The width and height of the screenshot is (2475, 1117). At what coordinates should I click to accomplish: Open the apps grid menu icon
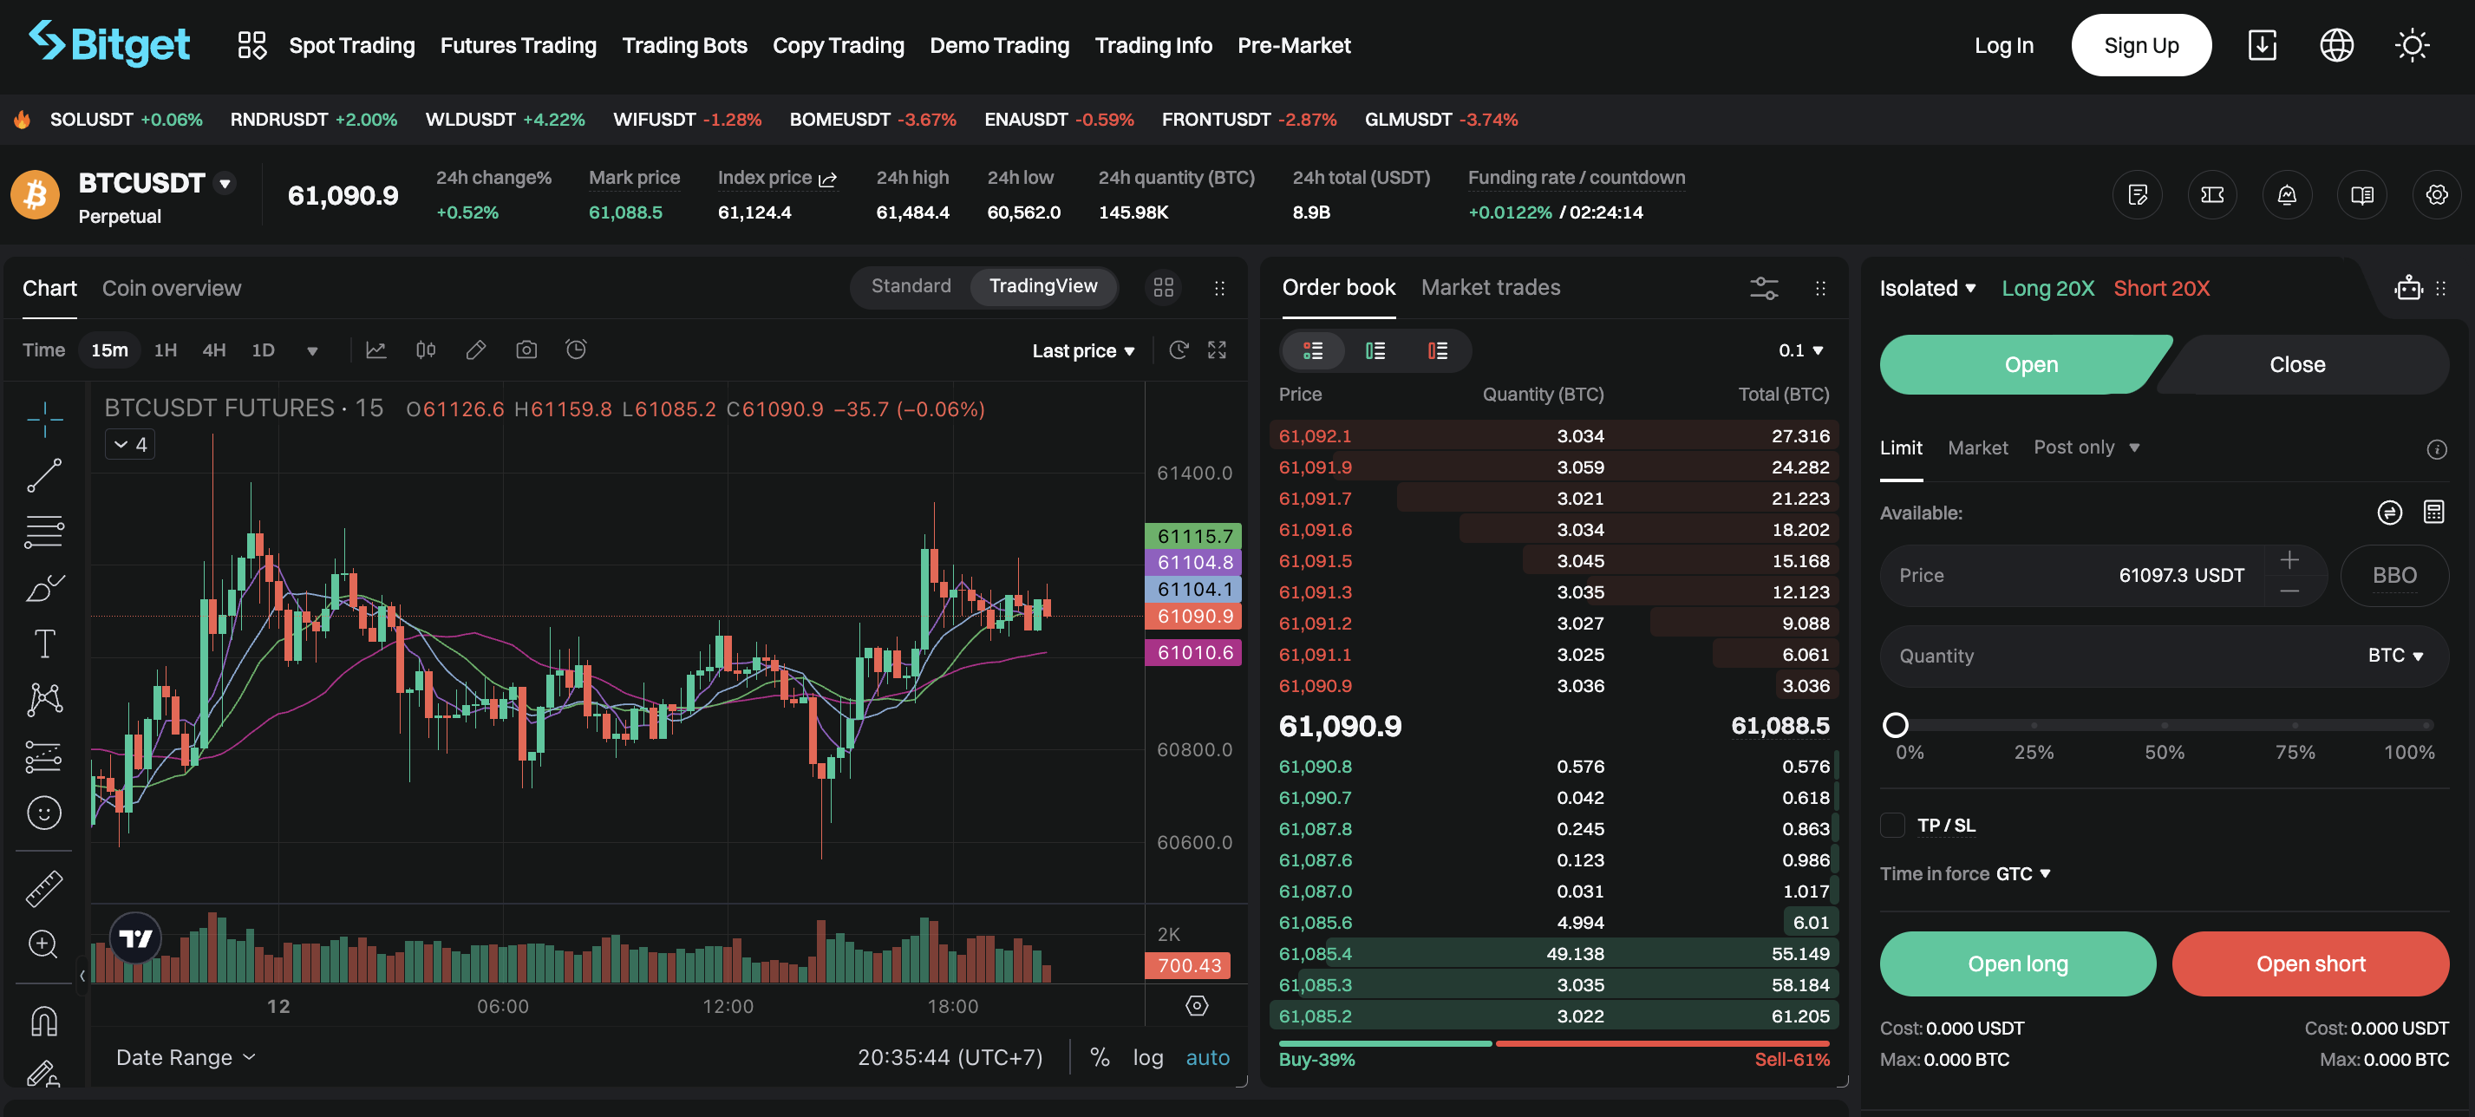(x=251, y=45)
